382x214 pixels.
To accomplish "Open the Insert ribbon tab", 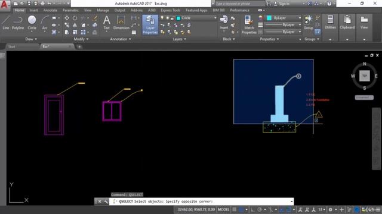I will pyautogui.click(x=33, y=10).
